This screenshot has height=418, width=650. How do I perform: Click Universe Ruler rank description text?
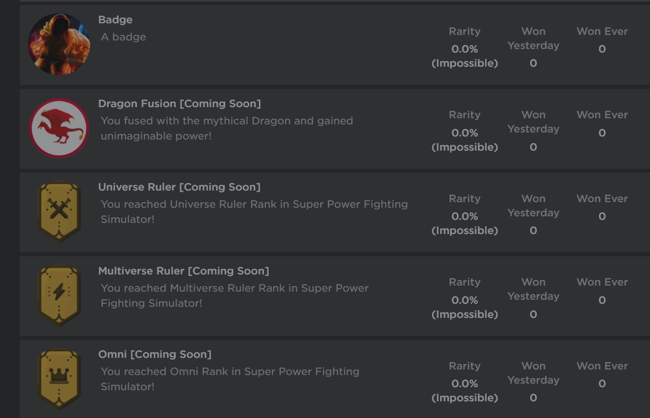[x=254, y=212]
